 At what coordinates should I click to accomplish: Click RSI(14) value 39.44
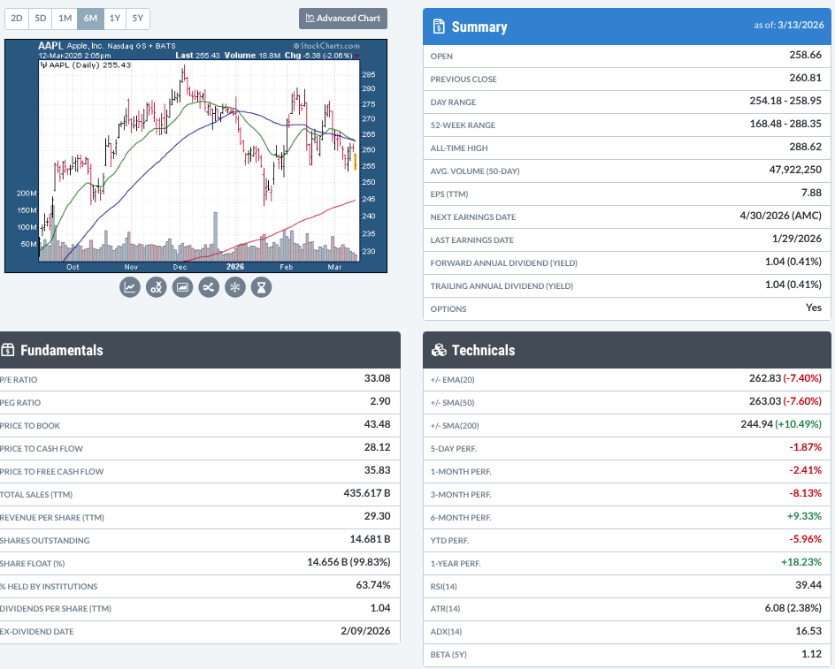click(808, 585)
